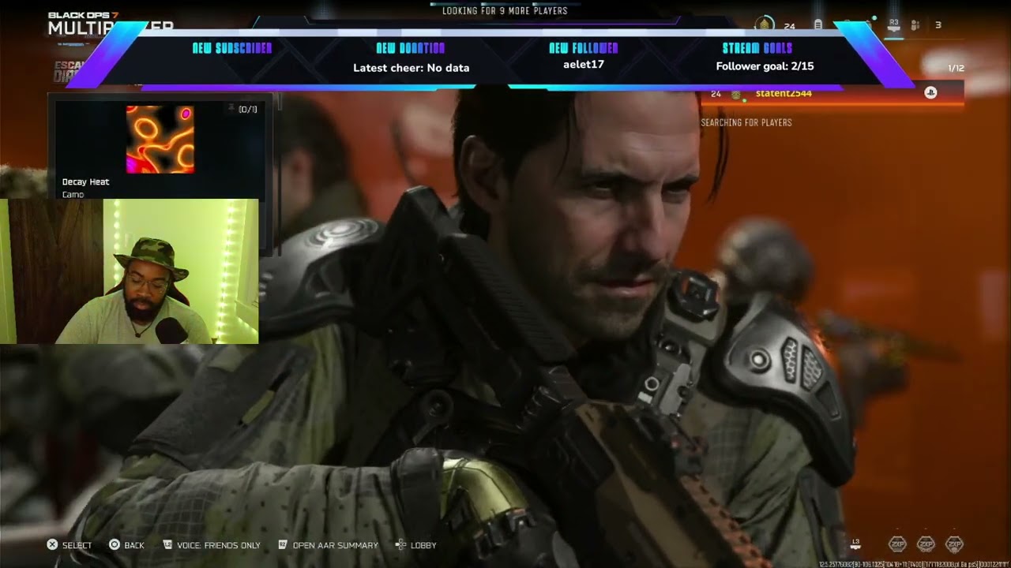Click the party size number 3
Image resolution: width=1011 pixels, height=568 pixels.
coord(938,25)
